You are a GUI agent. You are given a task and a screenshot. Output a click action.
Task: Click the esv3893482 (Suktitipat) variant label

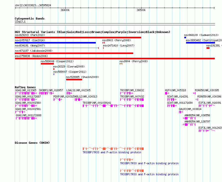[x=204, y=40]
